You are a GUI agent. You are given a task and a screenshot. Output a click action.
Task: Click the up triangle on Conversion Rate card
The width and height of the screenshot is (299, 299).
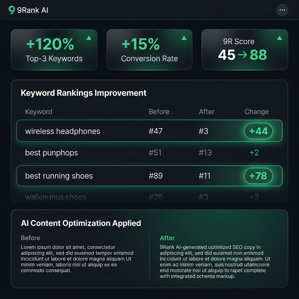point(184,38)
